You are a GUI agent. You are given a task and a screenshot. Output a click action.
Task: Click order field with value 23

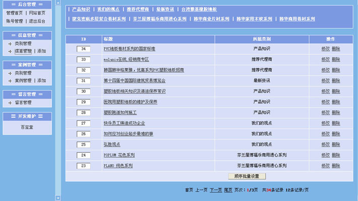(x=83, y=166)
